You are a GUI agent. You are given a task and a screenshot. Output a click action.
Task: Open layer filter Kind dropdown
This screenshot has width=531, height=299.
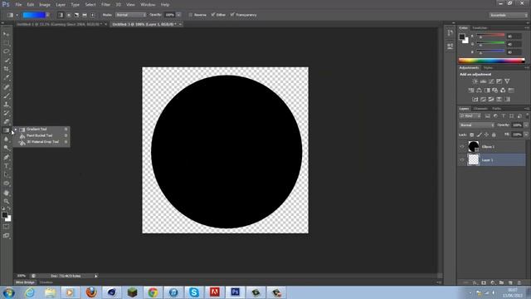coord(470,116)
